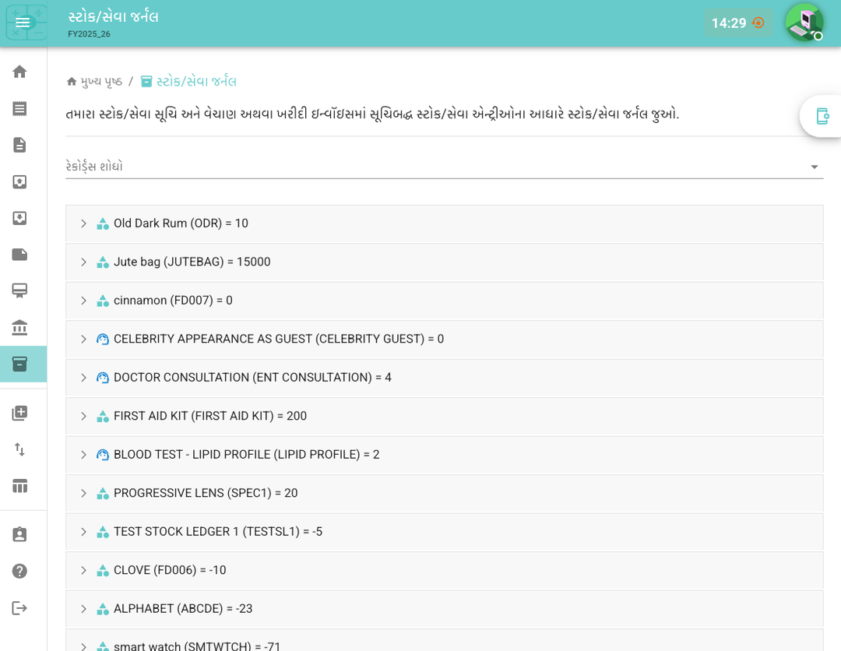Open the records search dropdown arrow
The image size is (841, 651).
click(x=814, y=167)
